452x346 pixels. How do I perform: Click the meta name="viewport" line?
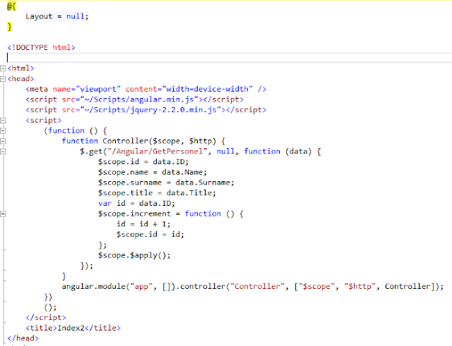146,89
